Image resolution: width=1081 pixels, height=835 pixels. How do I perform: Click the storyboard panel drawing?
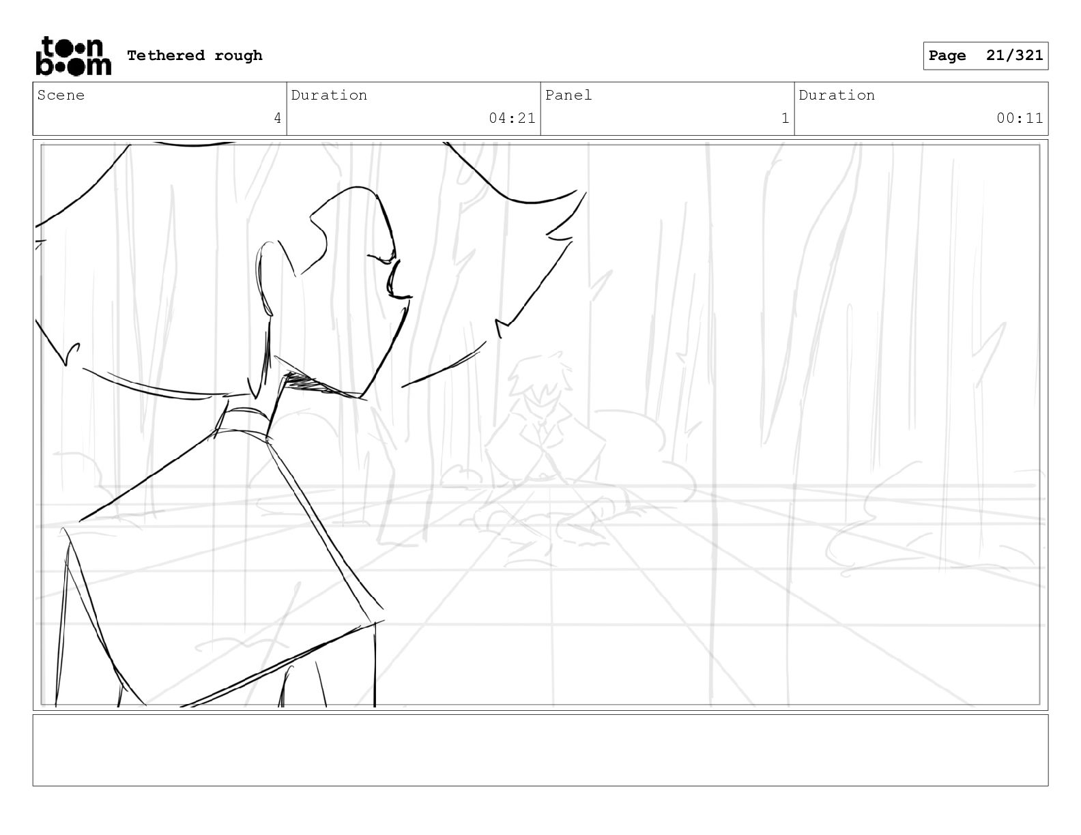(x=540, y=425)
